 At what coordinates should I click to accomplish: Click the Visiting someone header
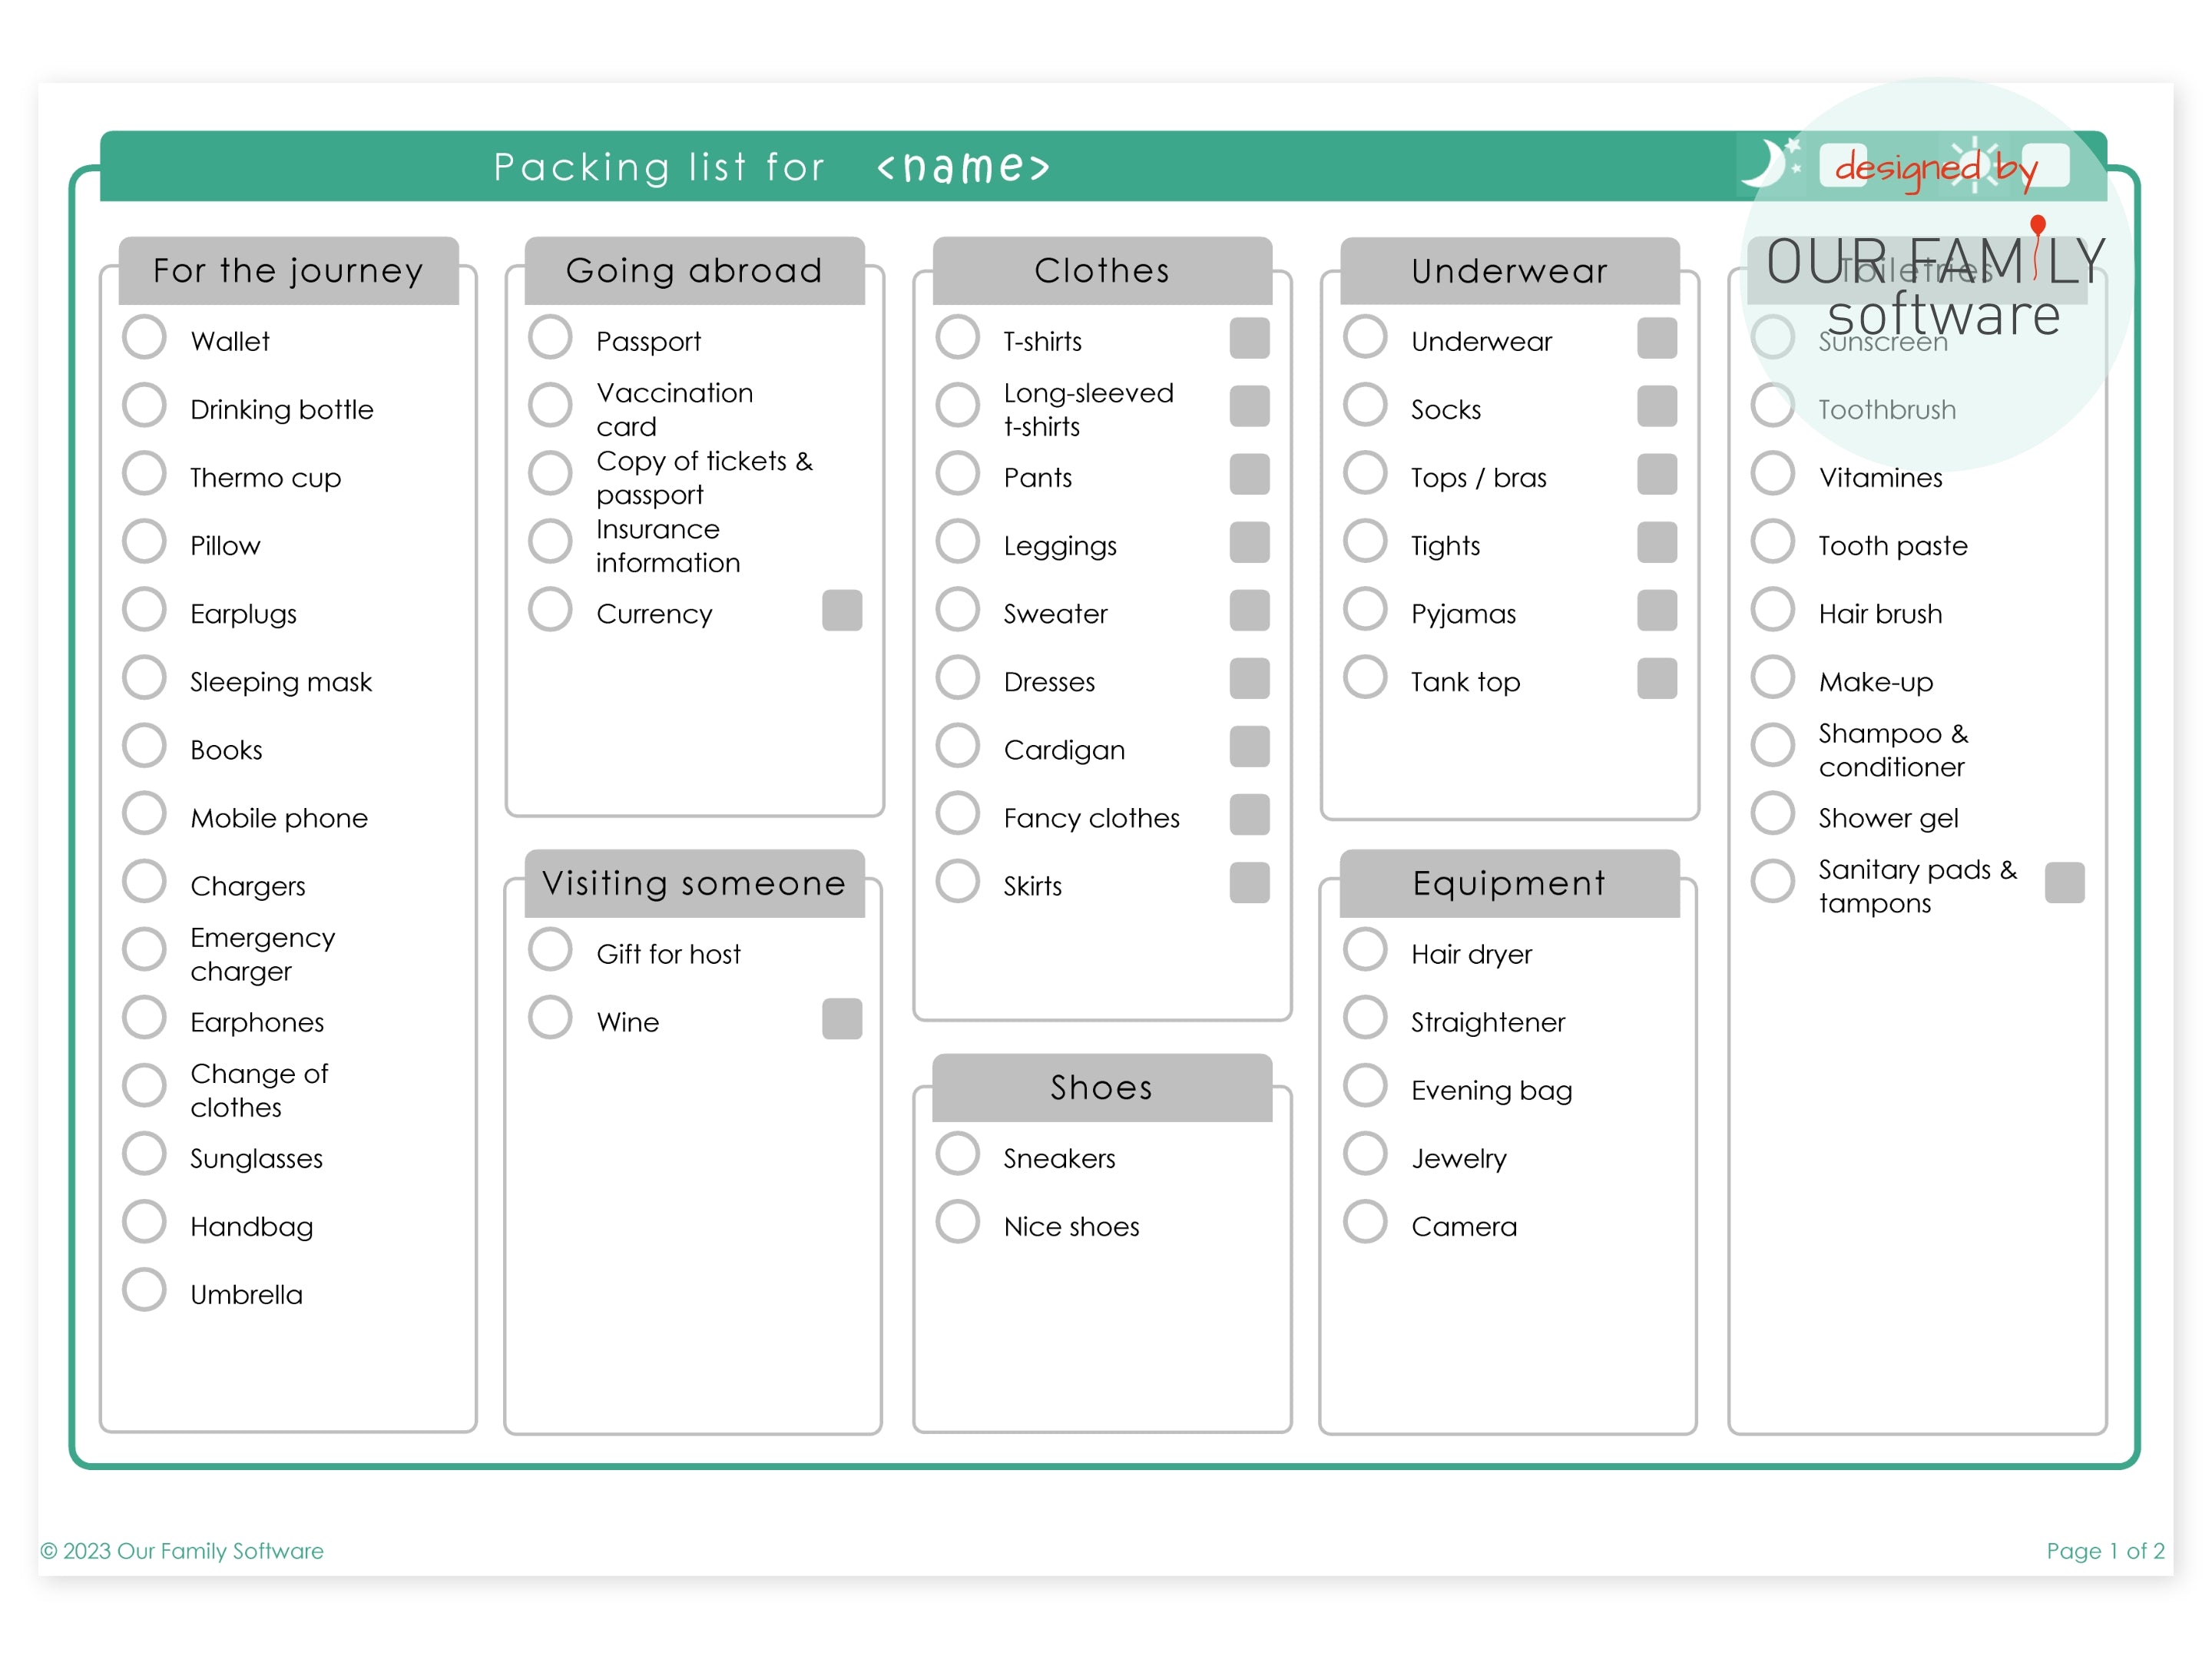pyautogui.click(x=695, y=883)
